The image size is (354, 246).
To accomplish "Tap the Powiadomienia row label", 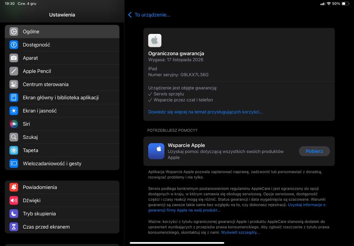I will tap(40, 187).
